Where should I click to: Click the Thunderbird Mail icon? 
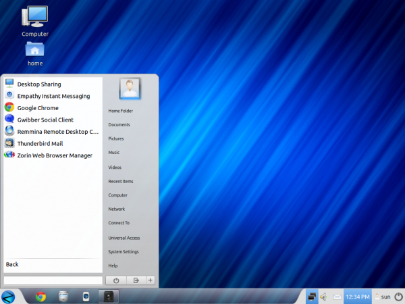9,143
